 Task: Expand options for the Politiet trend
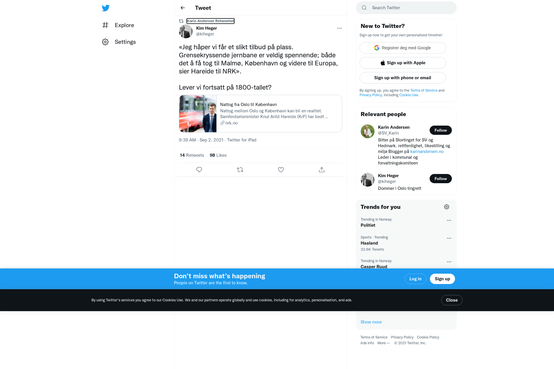pos(449,220)
